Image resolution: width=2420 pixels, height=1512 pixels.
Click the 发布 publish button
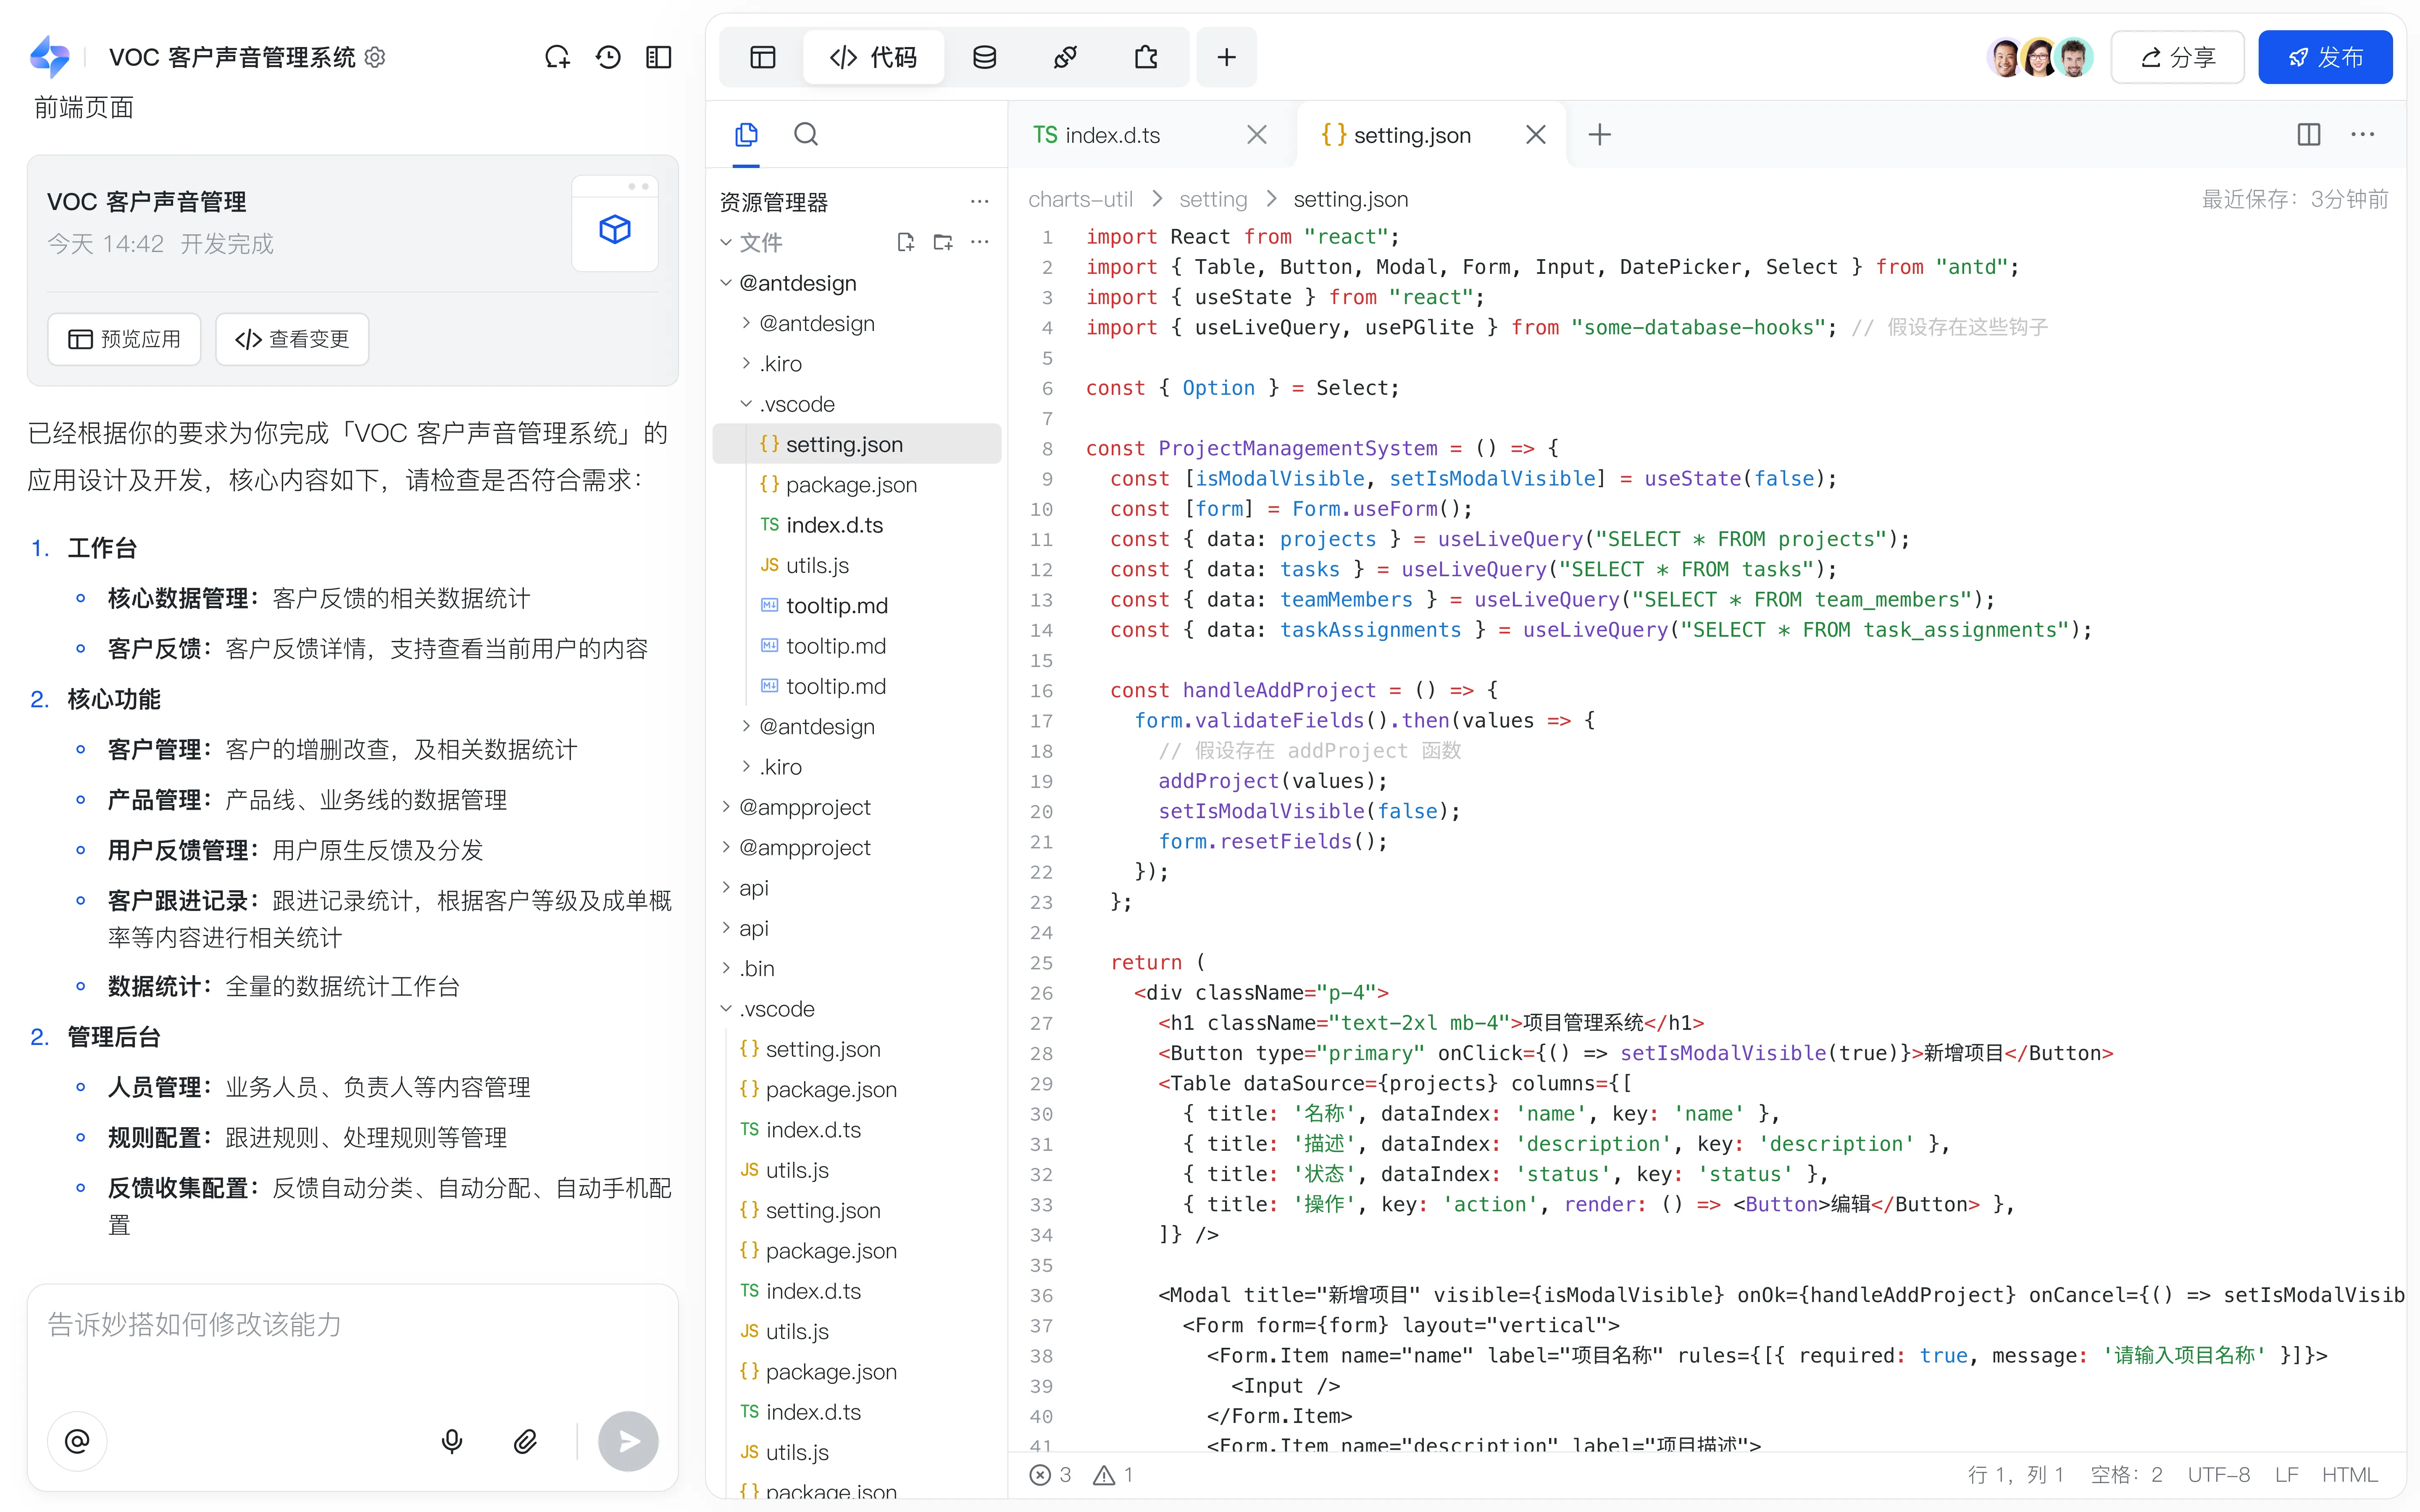tap(2325, 58)
